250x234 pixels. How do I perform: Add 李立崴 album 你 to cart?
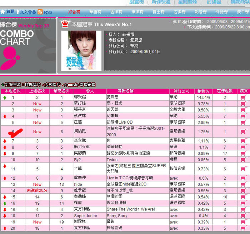pyautogui.click(x=244, y=141)
